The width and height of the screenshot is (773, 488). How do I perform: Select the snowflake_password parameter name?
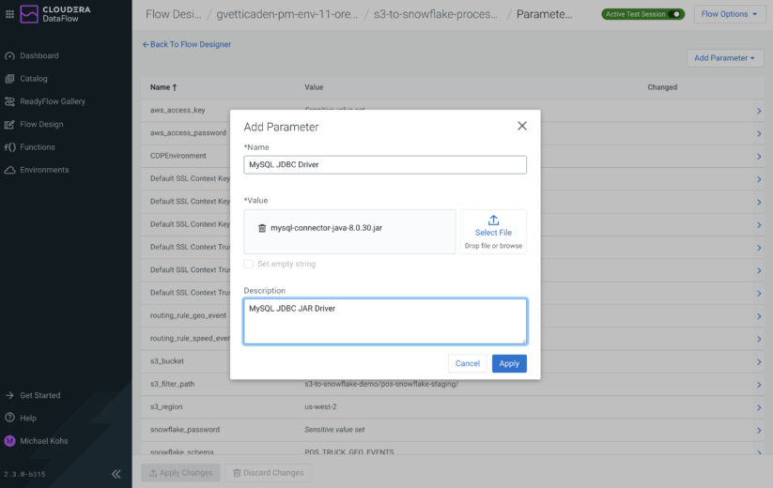tap(185, 430)
